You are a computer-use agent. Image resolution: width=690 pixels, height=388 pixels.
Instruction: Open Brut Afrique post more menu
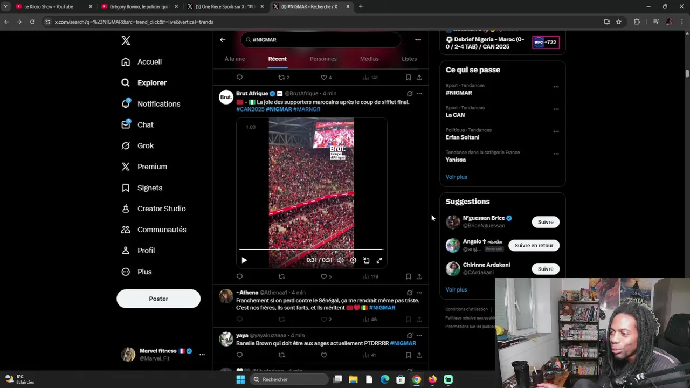click(x=419, y=94)
